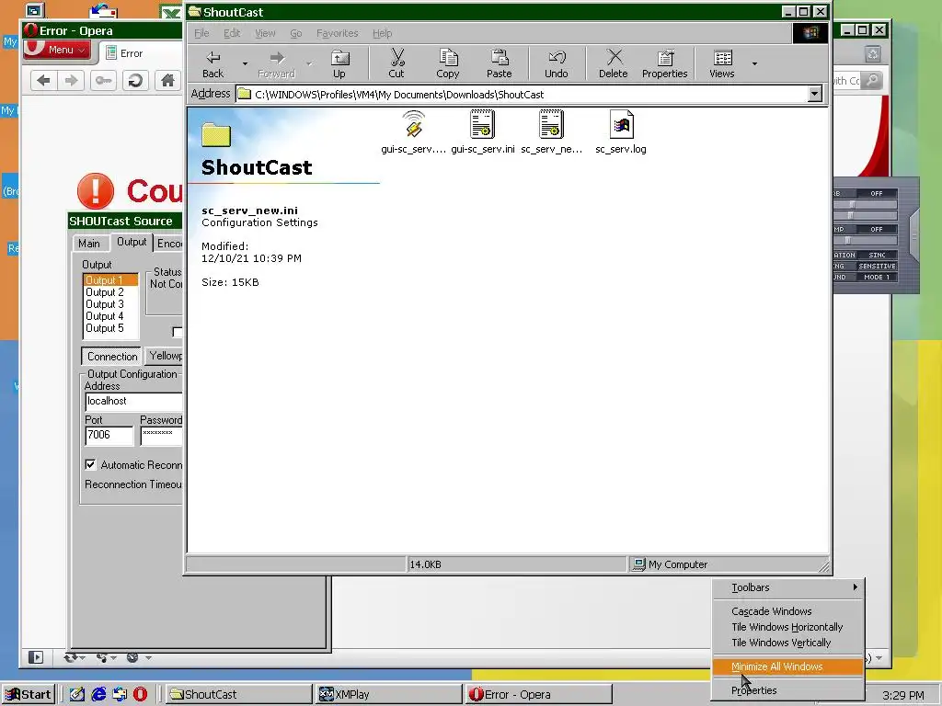Toggle the first OFF switch in XMPlay panel
942x706 pixels.
pyautogui.click(x=877, y=193)
